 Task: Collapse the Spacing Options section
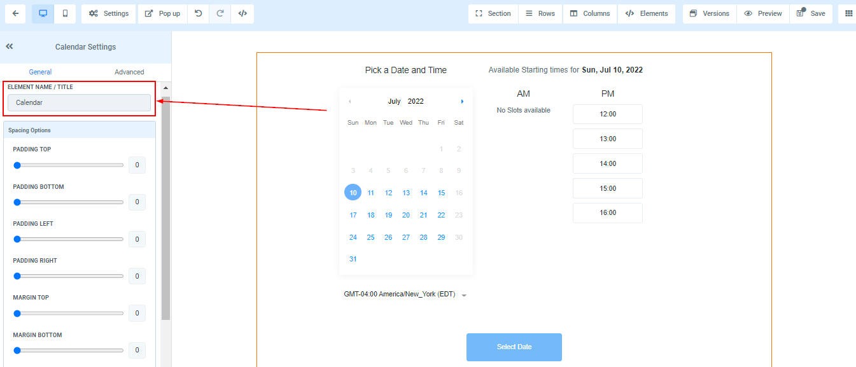pyautogui.click(x=80, y=130)
